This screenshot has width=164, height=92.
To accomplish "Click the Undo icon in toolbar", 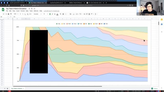I will 4,14.
